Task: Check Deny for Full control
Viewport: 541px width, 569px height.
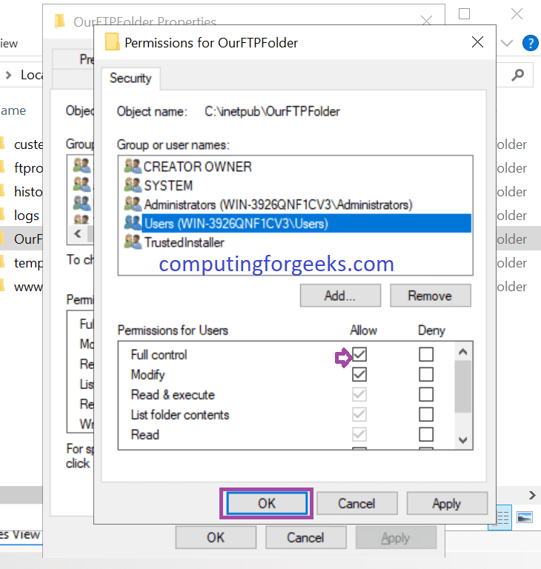Action: point(426,355)
